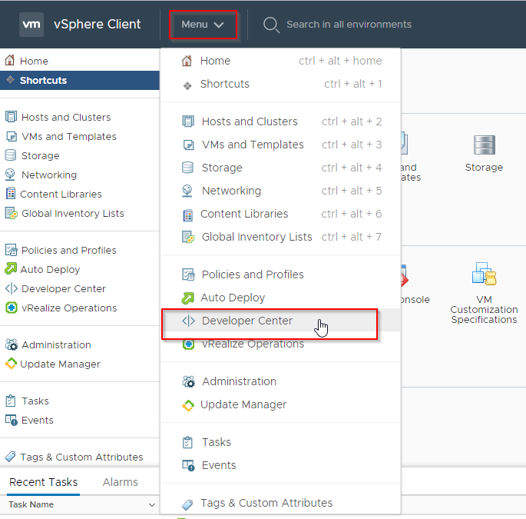Click Hosts and Clusters icon in sidebar
The image size is (526, 519).
pos(11,117)
